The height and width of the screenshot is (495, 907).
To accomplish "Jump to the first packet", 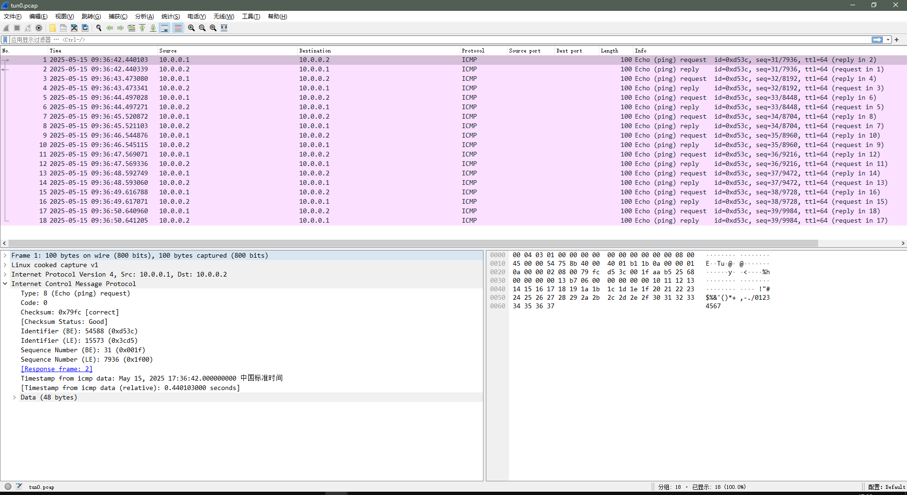I will point(142,28).
